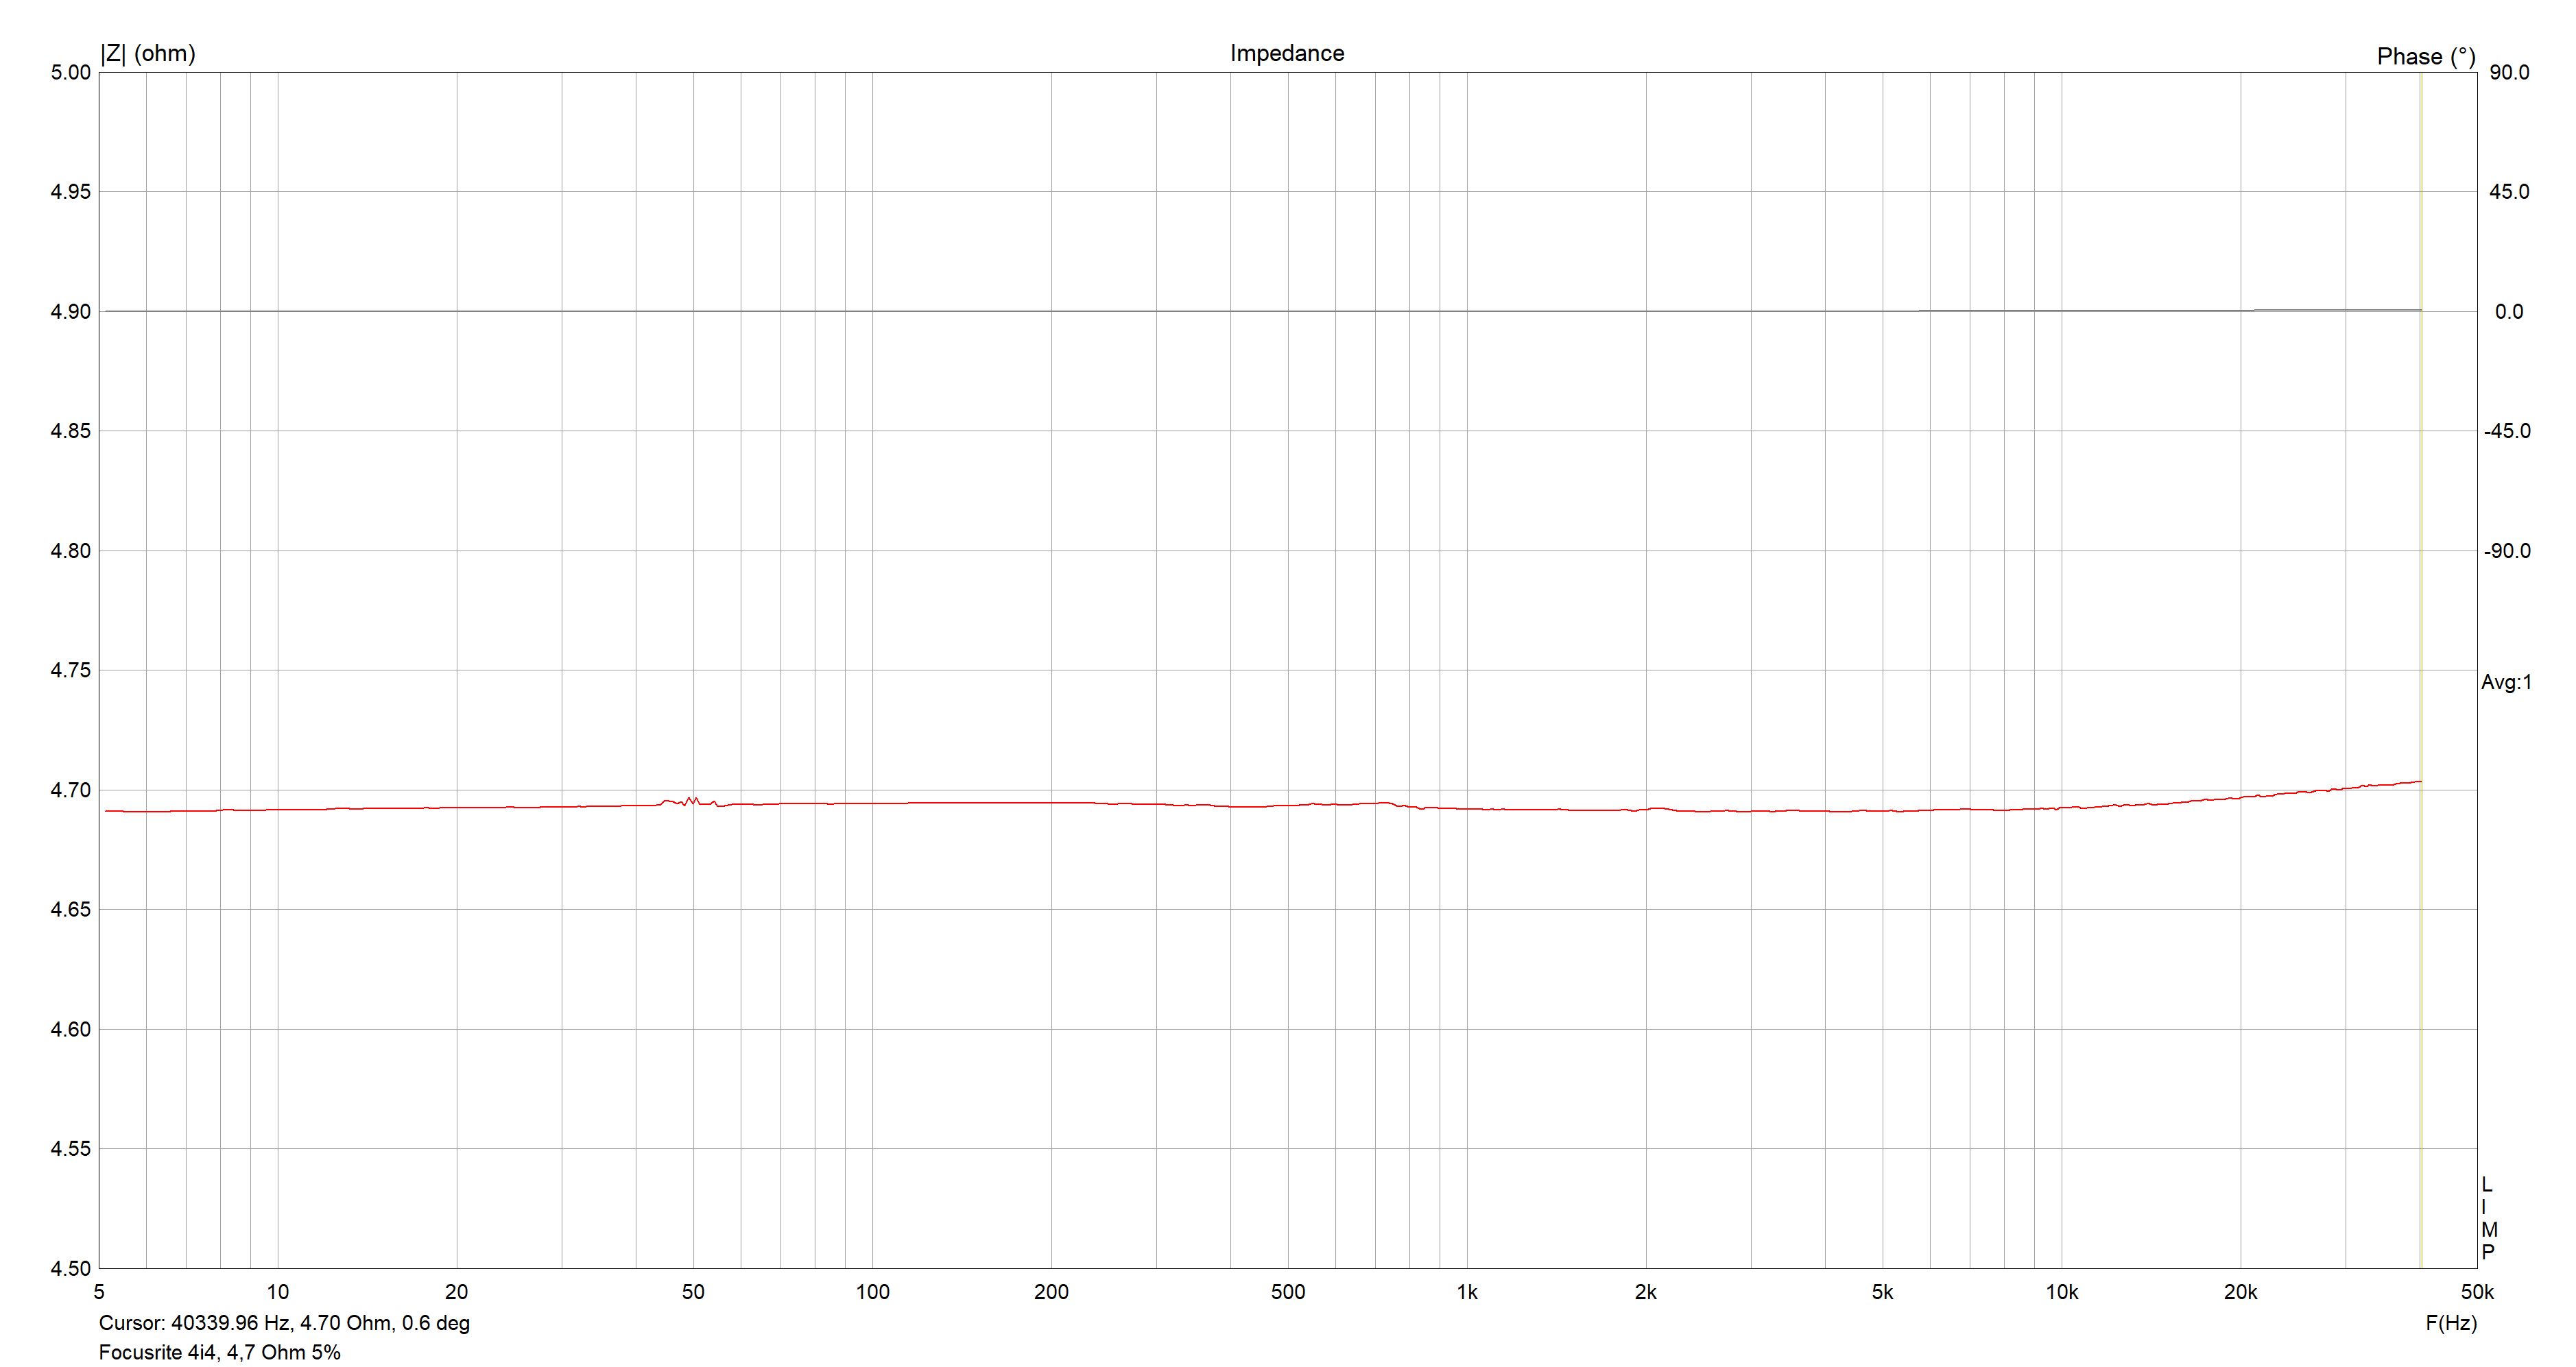Click the 4.85 ohm axis value
Screen dimensions: 2576x1367
coord(71,432)
